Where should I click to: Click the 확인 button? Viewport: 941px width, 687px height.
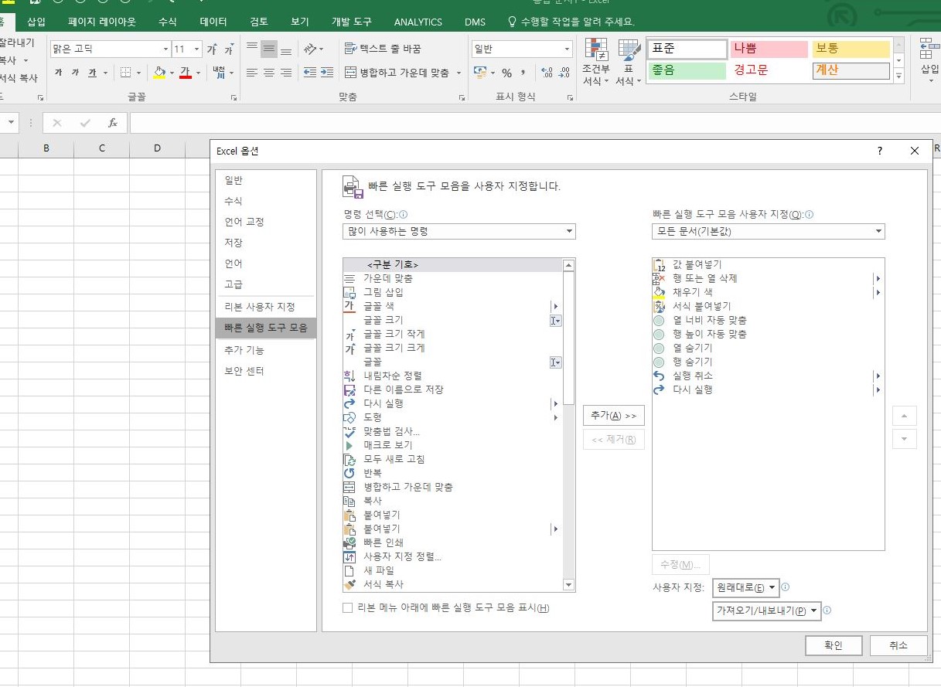[834, 645]
